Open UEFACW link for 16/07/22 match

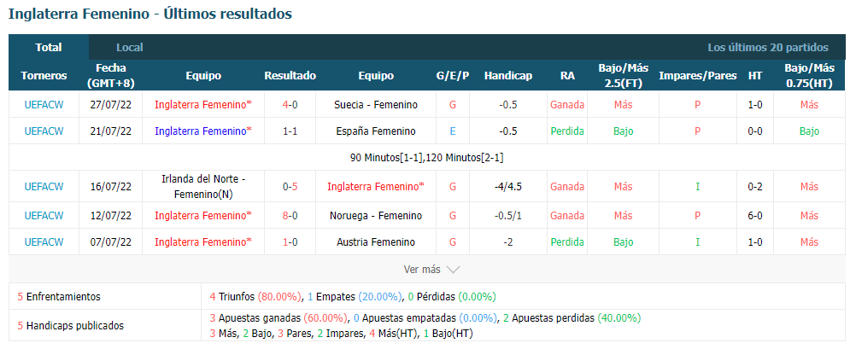[x=44, y=187]
